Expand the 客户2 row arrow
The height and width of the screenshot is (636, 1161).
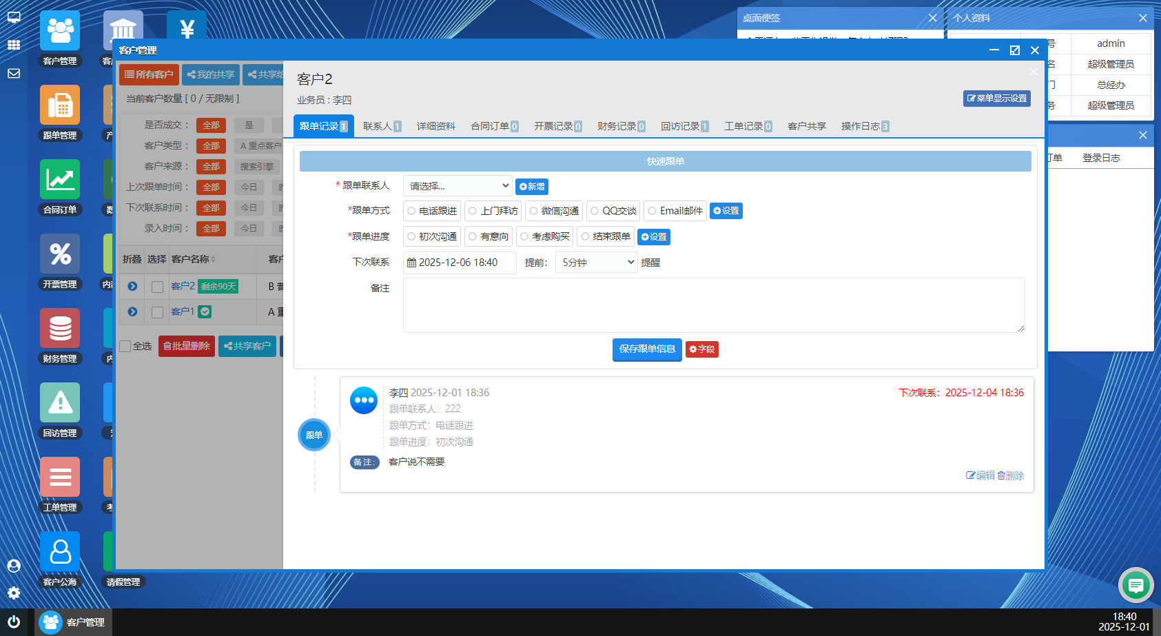pos(132,287)
